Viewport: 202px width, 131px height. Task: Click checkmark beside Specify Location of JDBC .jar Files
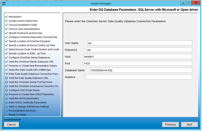pos(6,53)
